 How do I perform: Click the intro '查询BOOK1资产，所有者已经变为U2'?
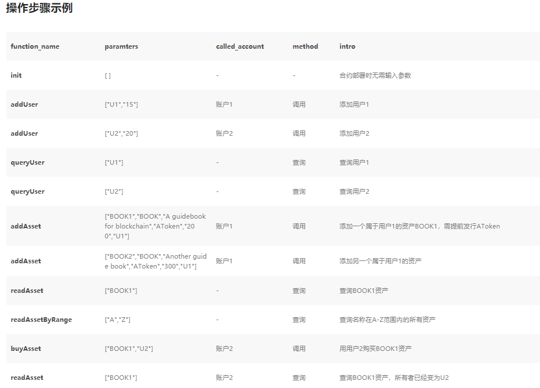(394, 378)
